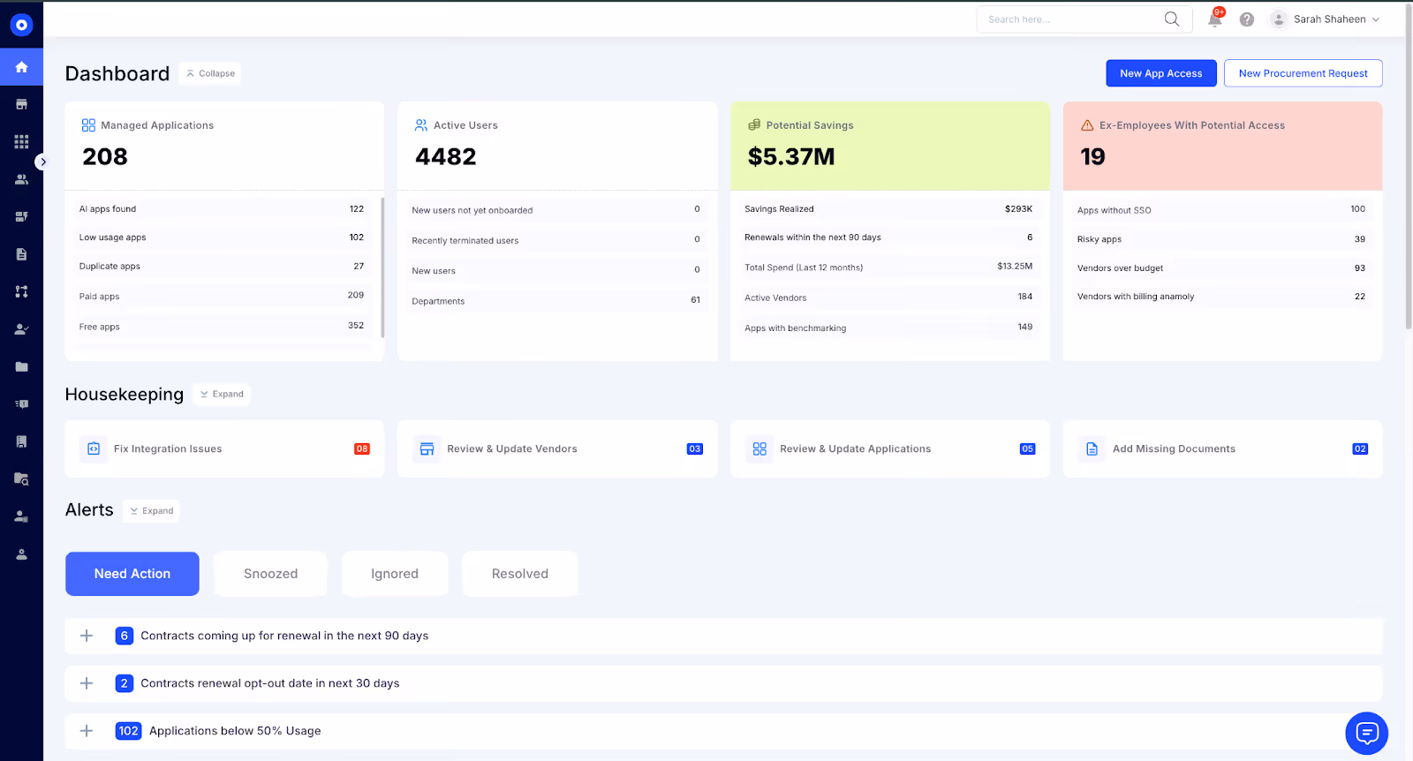1413x761 pixels.
Task: Click the Managed Applications card icon
Action: 88,125
